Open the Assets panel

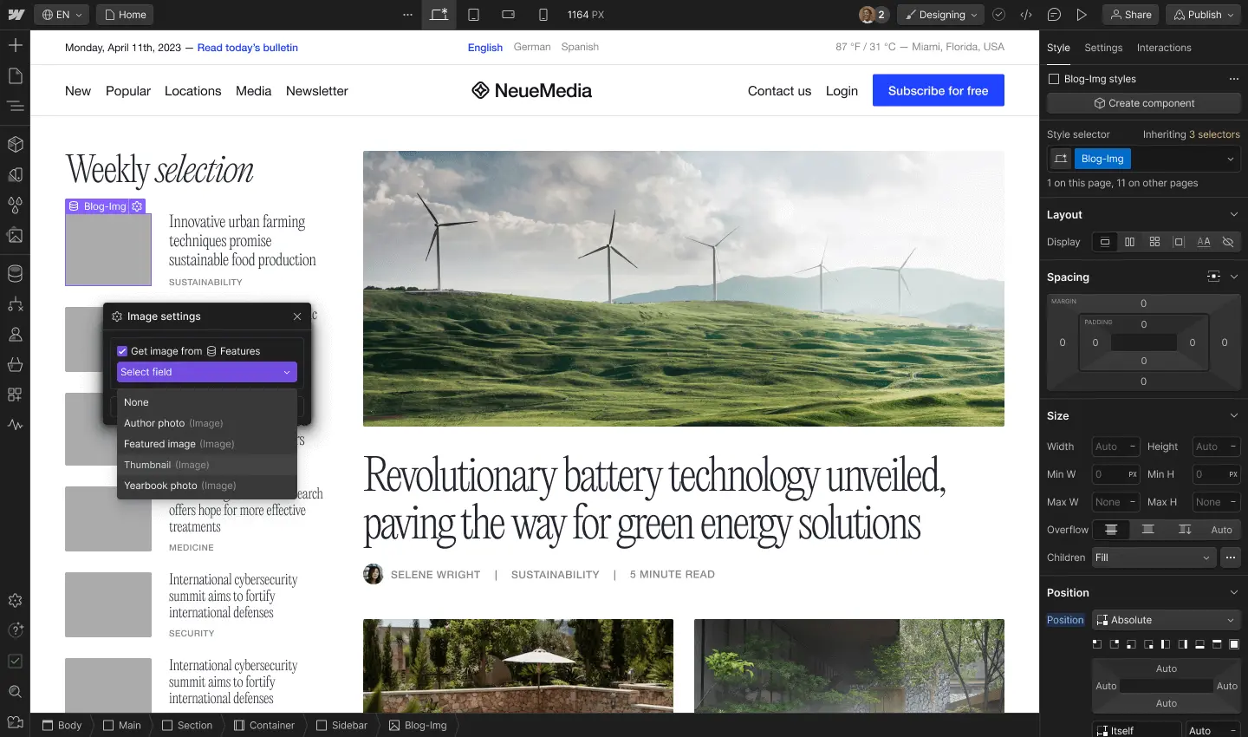16,236
